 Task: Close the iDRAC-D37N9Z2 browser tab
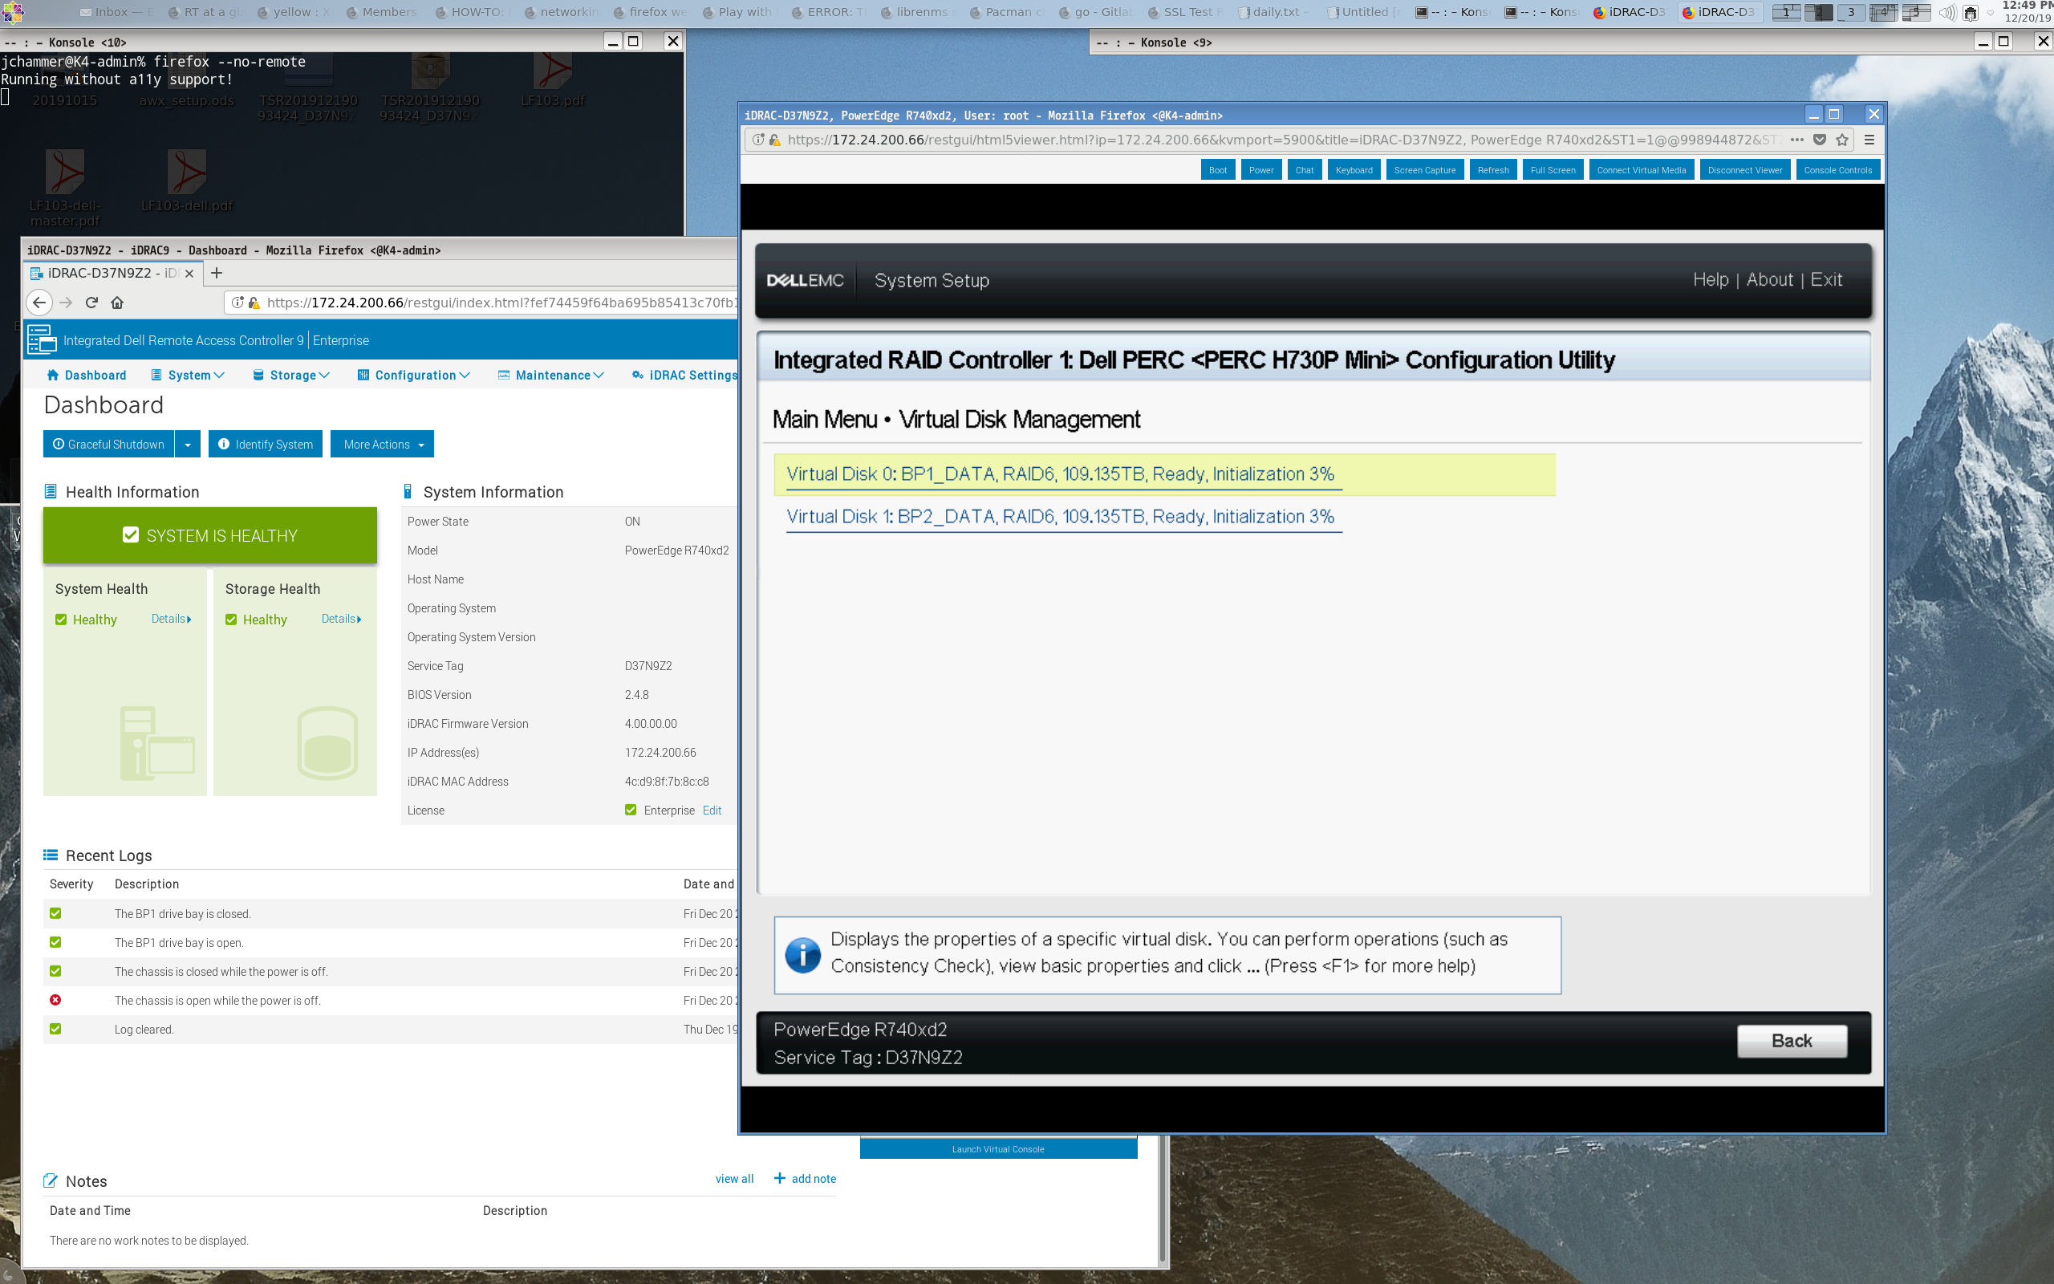point(189,274)
